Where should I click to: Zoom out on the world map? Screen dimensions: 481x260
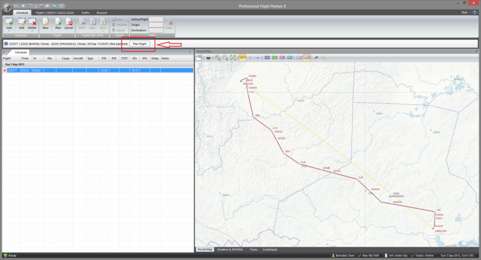pos(225,58)
